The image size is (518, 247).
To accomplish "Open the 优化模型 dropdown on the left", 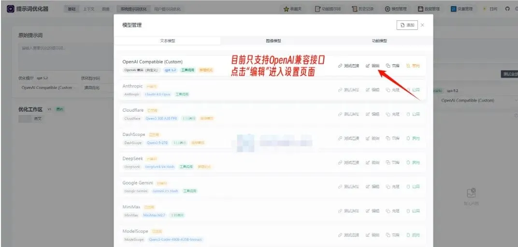I will point(47,87).
